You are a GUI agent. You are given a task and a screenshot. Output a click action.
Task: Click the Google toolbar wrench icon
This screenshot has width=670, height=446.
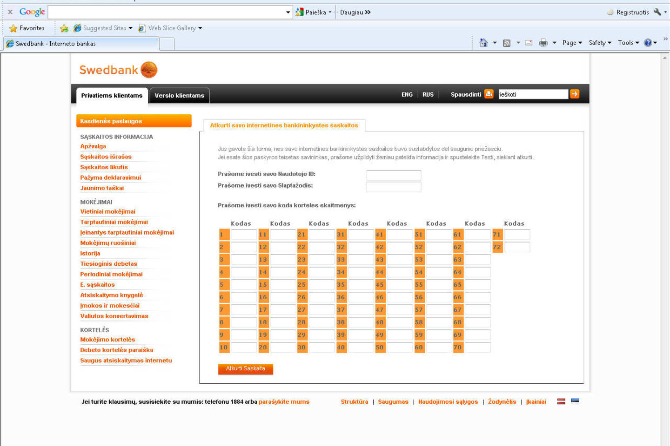pos(657,12)
